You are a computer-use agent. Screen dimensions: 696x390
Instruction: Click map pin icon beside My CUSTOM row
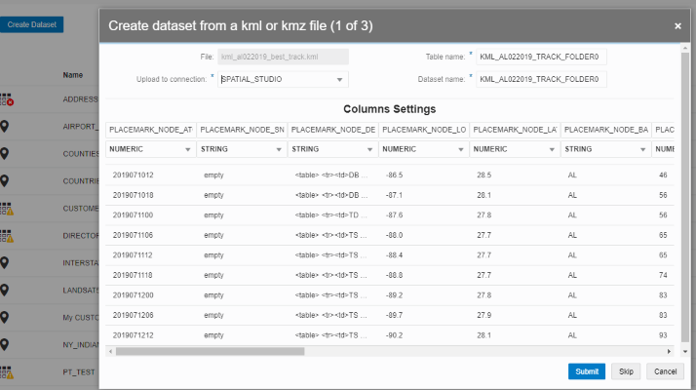[x=5, y=318]
